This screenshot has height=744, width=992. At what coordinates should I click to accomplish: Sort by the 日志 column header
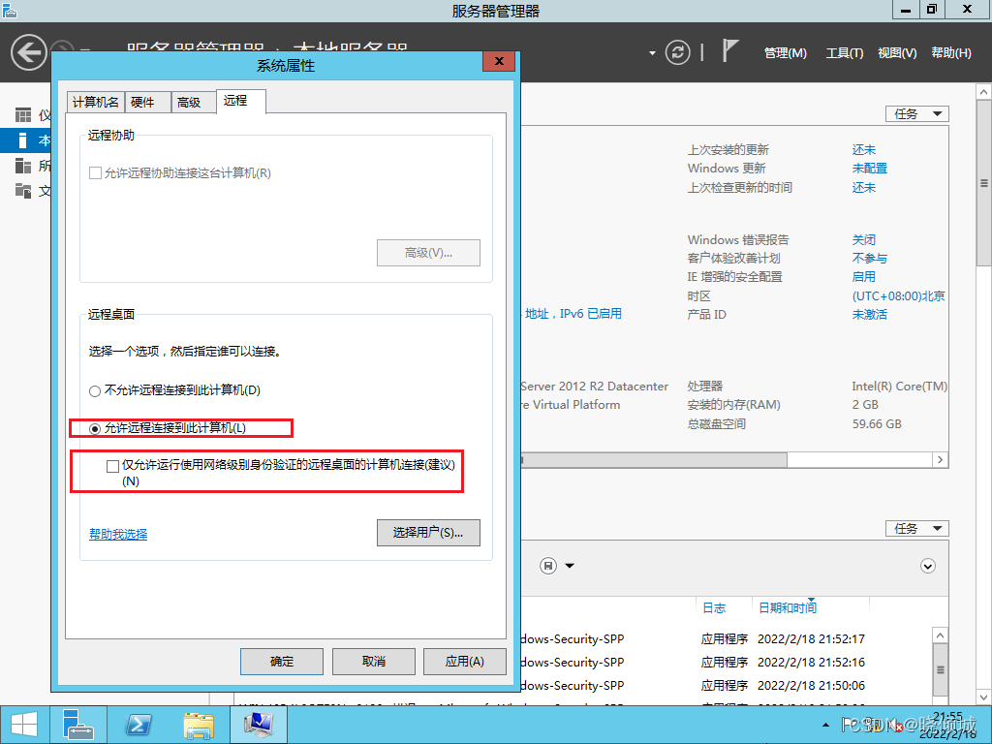click(714, 608)
